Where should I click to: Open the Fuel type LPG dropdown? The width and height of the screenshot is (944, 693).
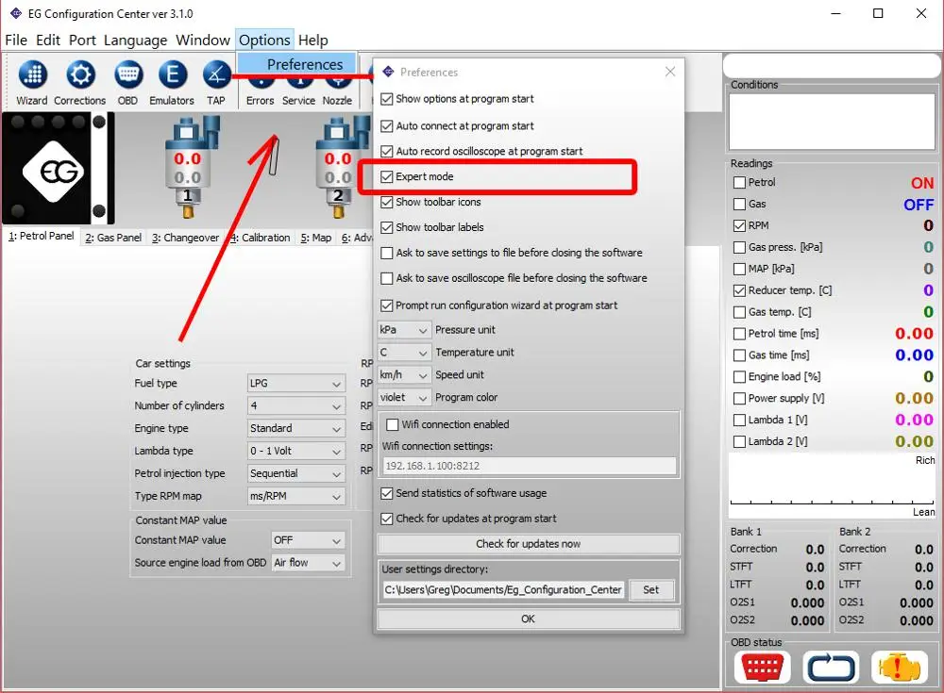pyautogui.click(x=296, y=383)
